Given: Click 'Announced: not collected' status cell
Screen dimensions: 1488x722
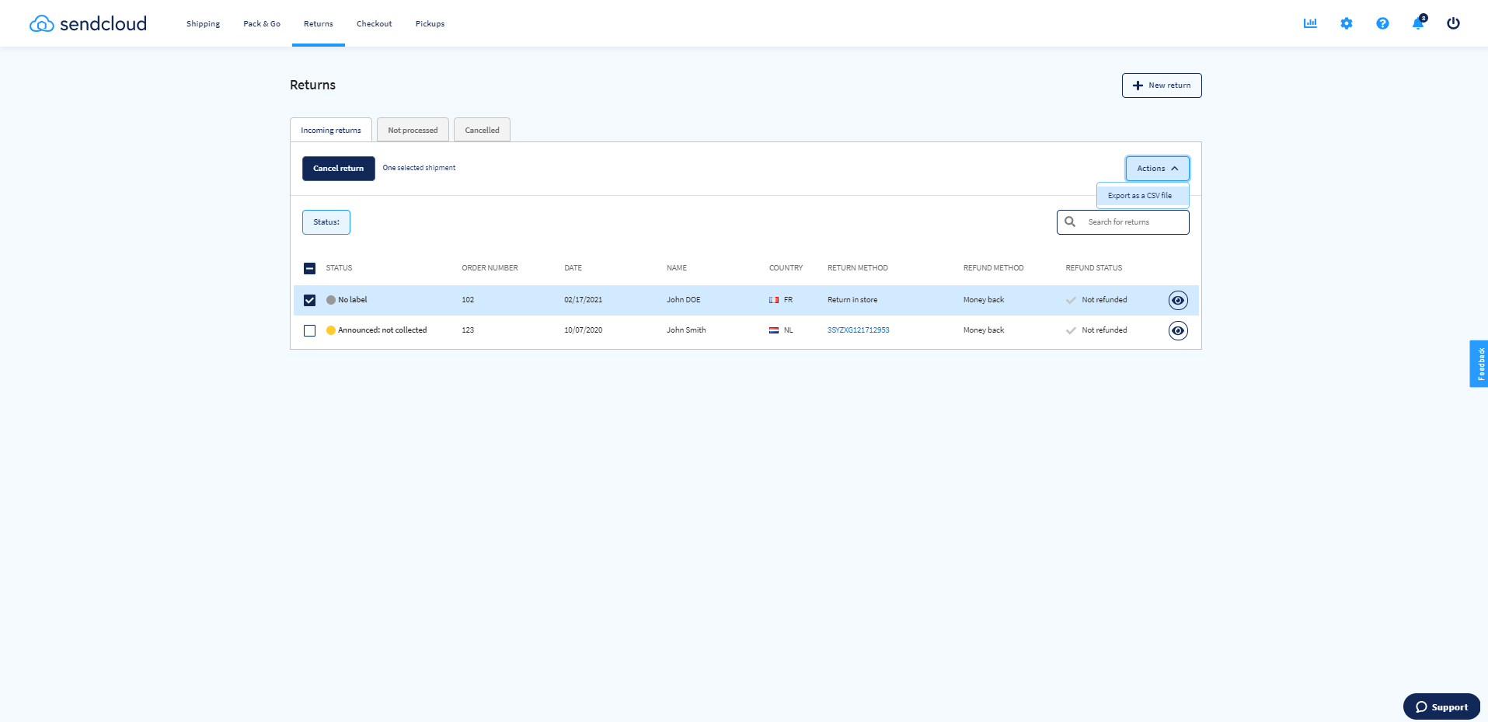Looking at the screenshot, I should click(377, 330).
